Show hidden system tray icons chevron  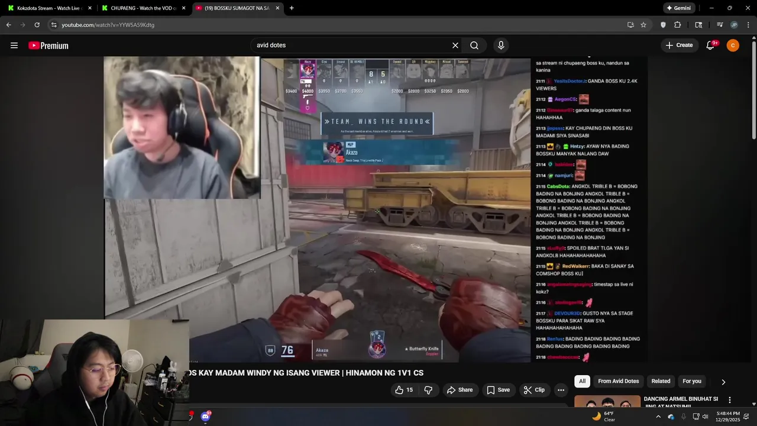(x=658, y=417)
